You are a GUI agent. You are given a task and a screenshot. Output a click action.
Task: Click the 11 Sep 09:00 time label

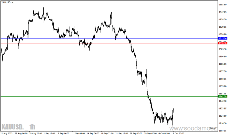point(79,133)
